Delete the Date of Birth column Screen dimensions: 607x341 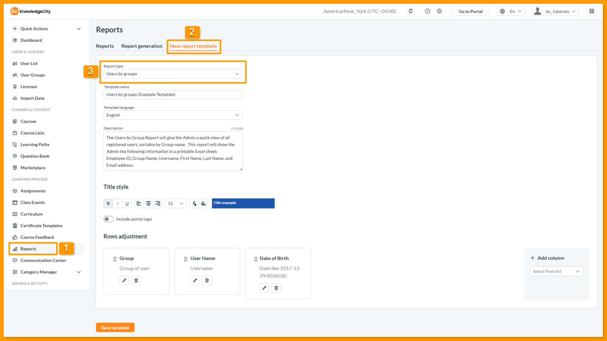276,288
